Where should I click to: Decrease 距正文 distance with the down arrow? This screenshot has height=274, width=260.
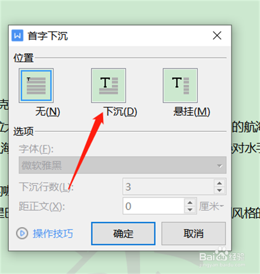pyautogui.click(x=190, y=209)
